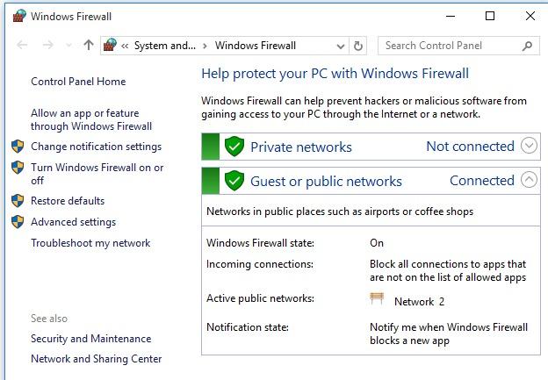Viewport: 548px width, 380px height.
Task: Collapse the Guest or public networks section
Action: pos(529,180)
